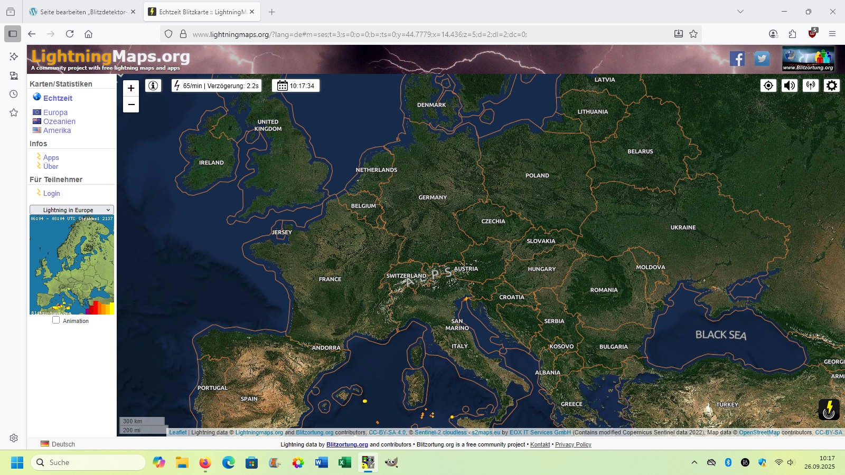This screenshot has width=845, height=475.
Task: Toggle the detector stations signal icon
Action: (x=810, y=85)
